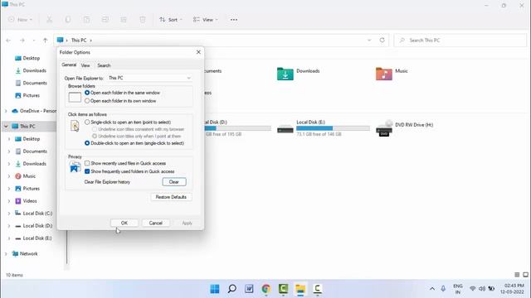Image resolution: width=531 pixels, height=298 pixels.
Task: Click the Cut icon in Explorer toolbar
Action: [x=50, y=20]
